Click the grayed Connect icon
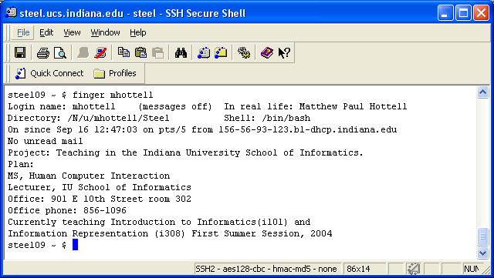Image resolution: width=494 pixels, height=278 pixels. [83, 52]
